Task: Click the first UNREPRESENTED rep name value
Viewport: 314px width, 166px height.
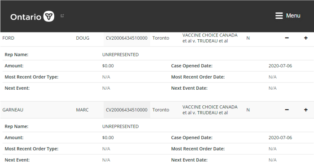Action: (120, 54)
